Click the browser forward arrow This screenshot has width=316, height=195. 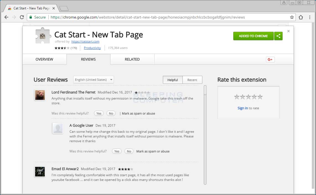14,17
